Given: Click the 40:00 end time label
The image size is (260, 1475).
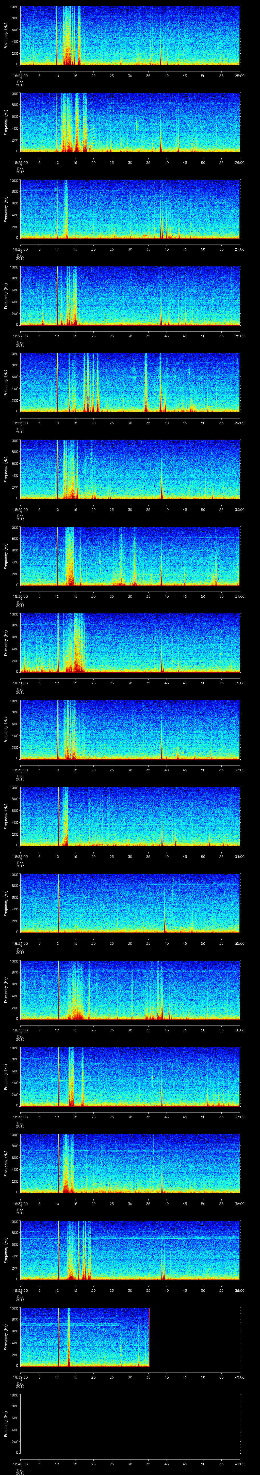Looking at the screenshot, I should [240, 1377].
